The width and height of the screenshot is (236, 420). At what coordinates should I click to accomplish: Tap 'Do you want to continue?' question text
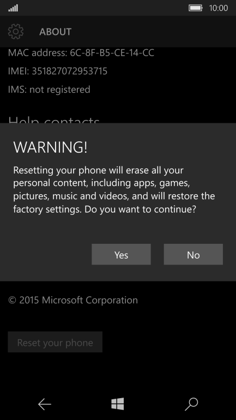[x=141, y=209]
